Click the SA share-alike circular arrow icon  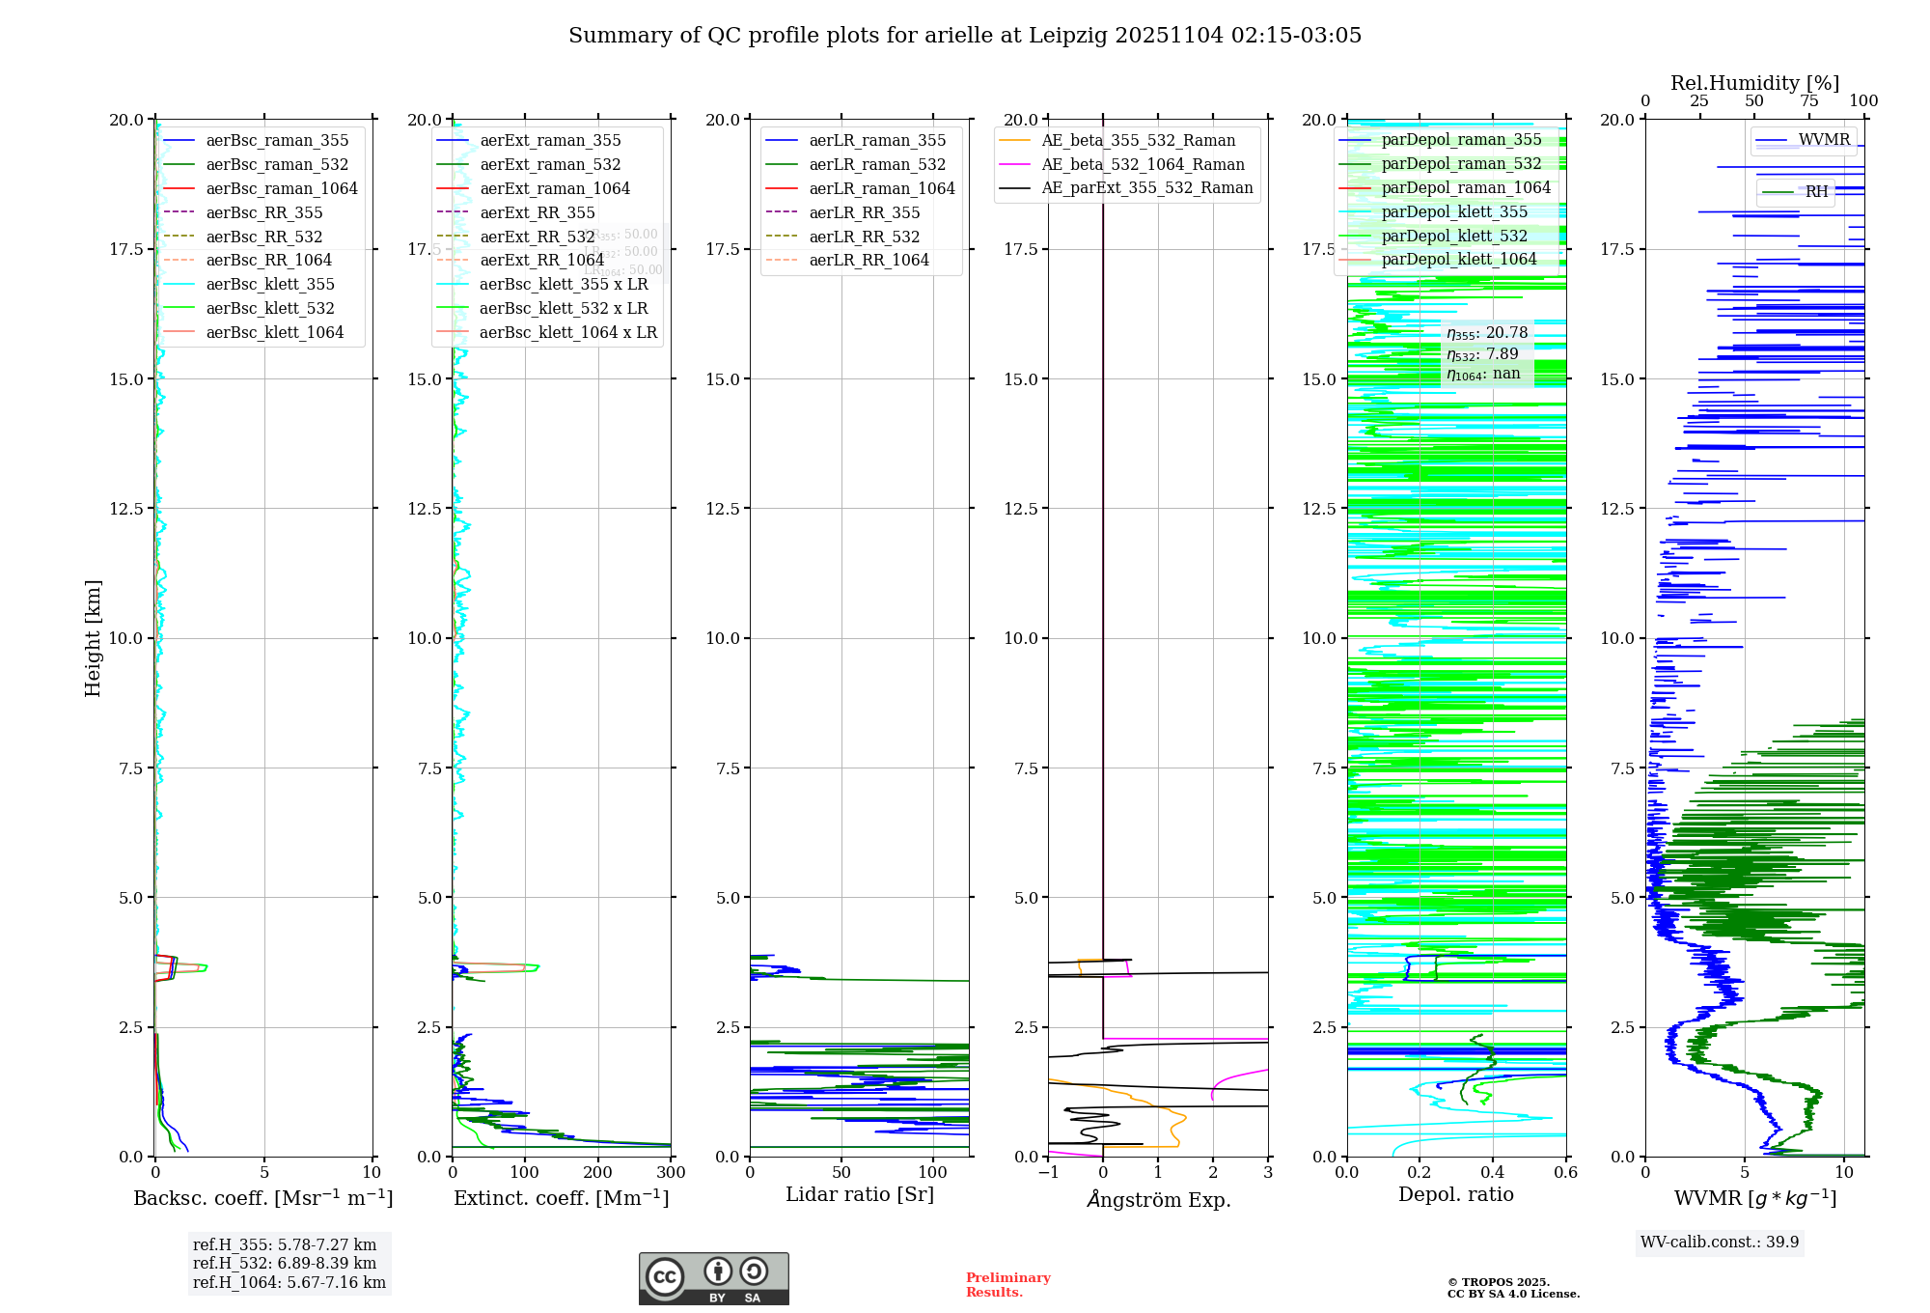[x=754, y=1271]
